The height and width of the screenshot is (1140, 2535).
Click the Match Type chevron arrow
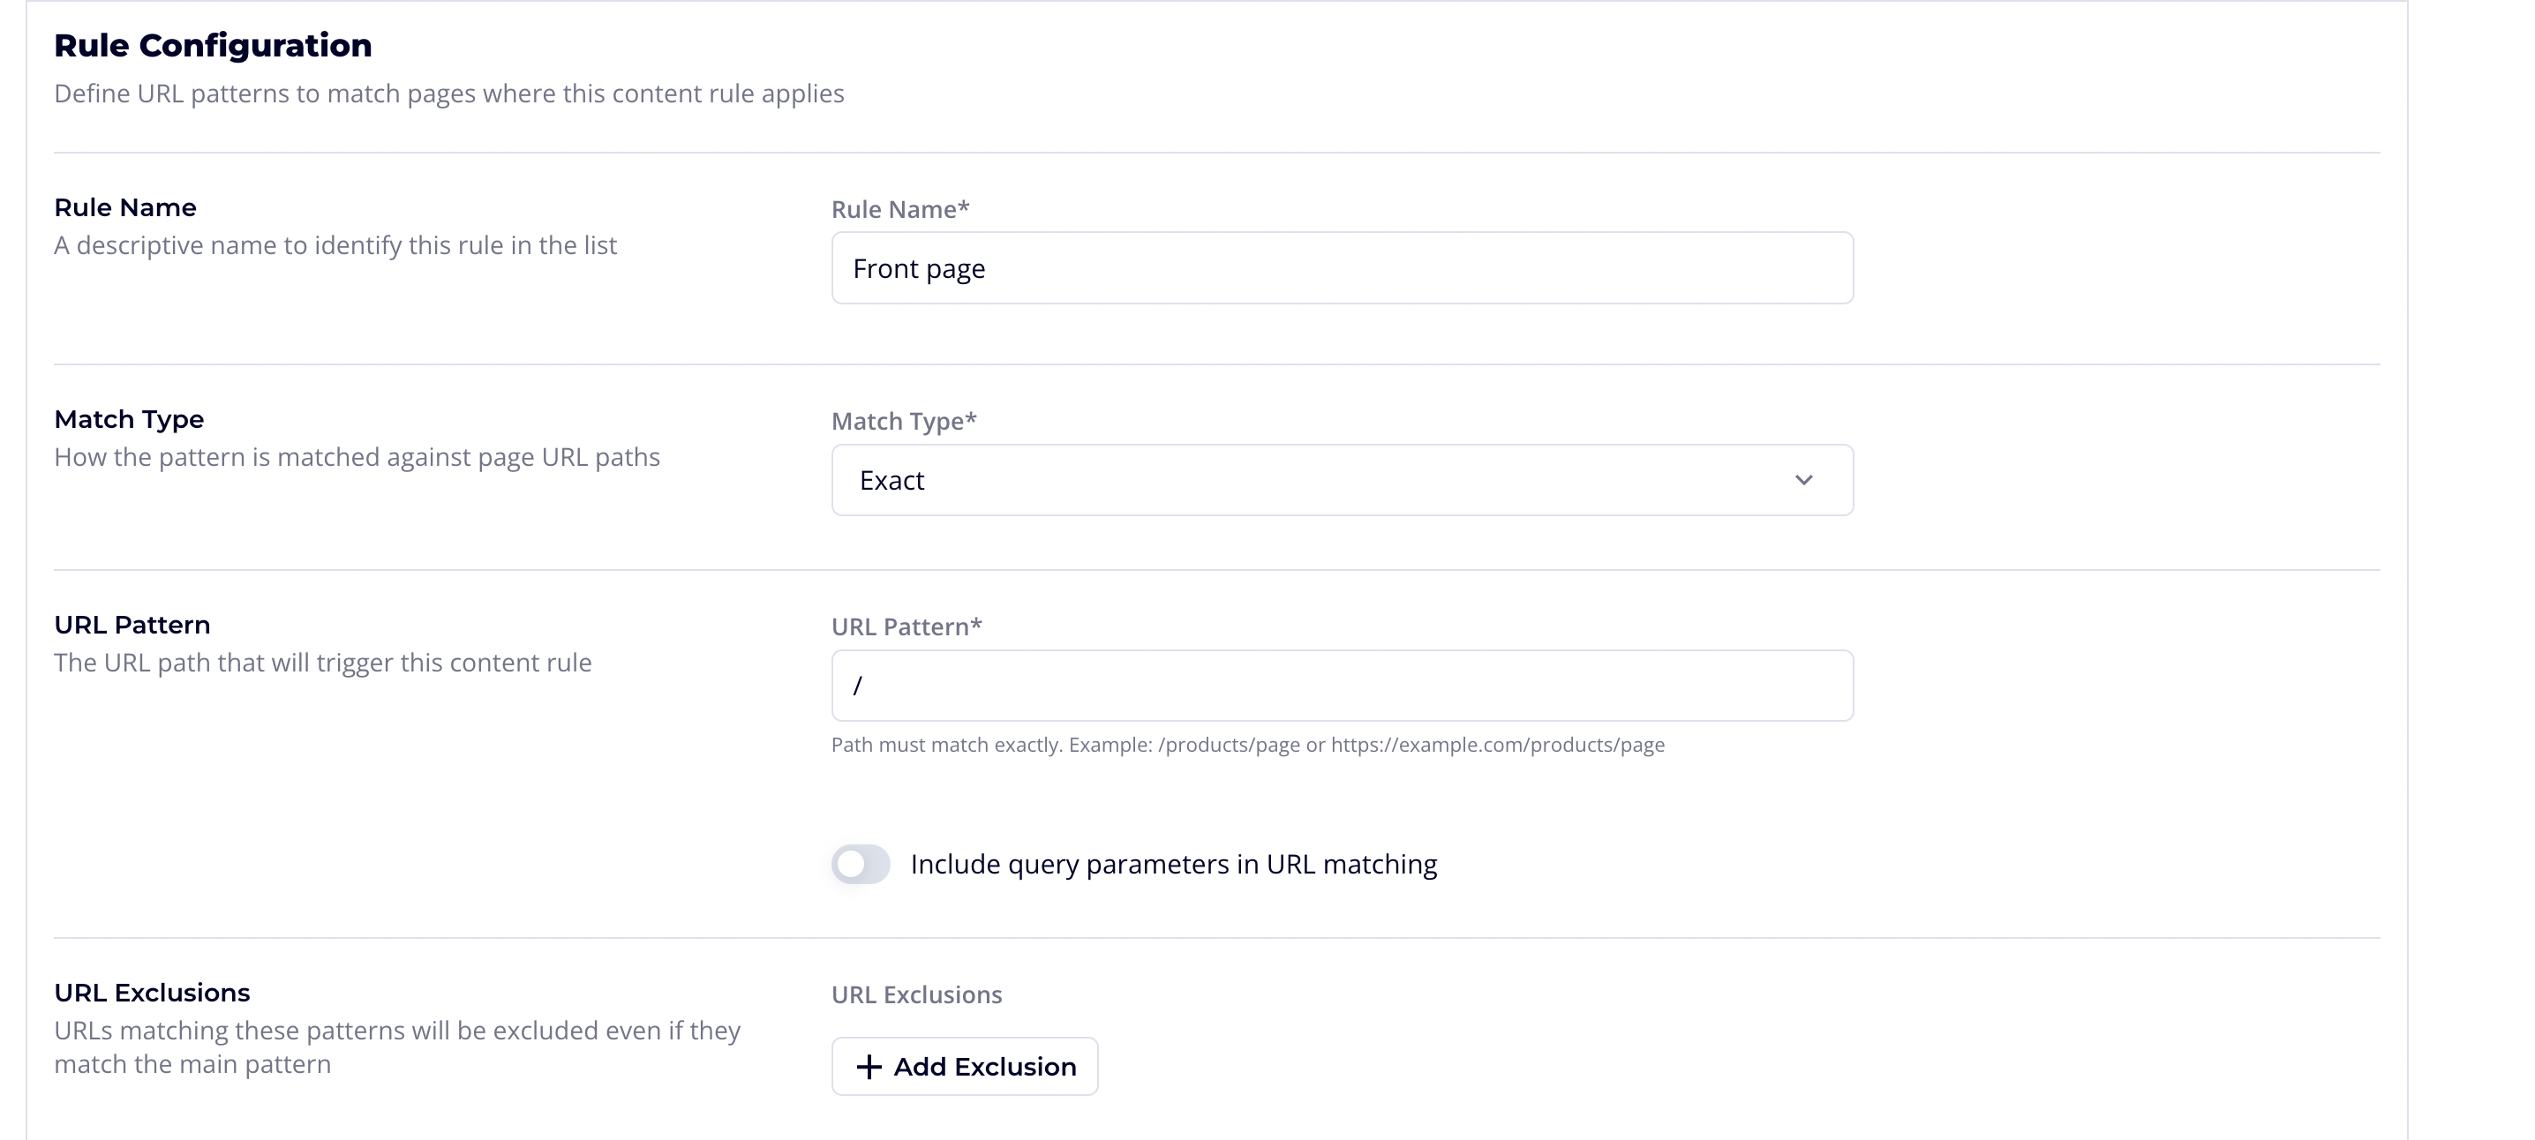(x=1803, y=480)
